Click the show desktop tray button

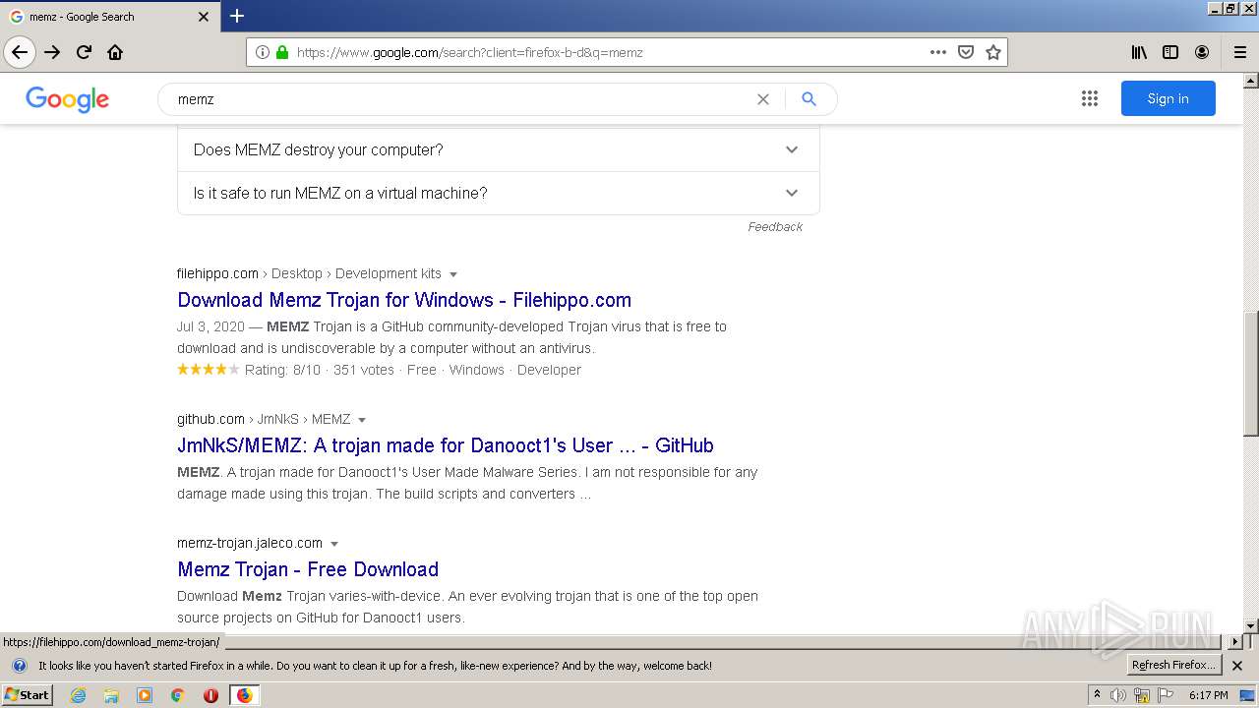(x=1247, y=695)
